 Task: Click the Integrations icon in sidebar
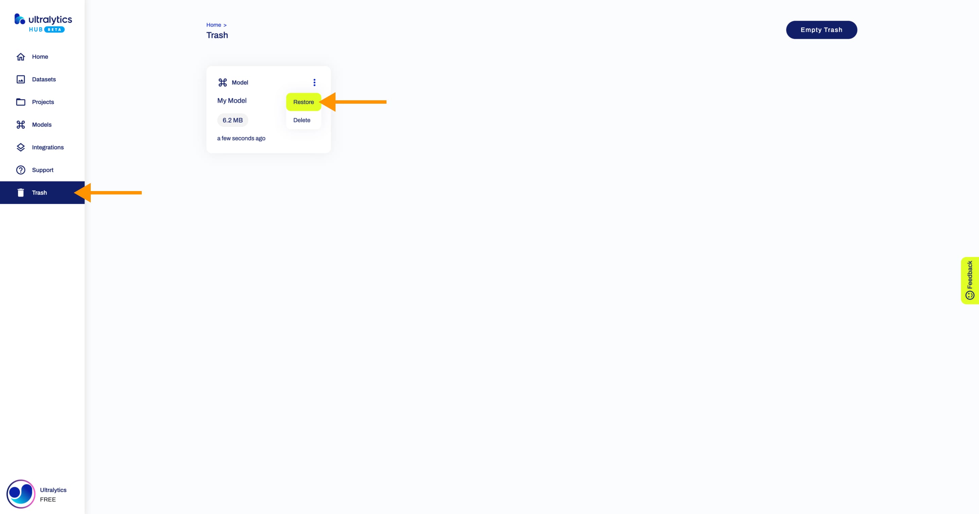coord(20,147)
